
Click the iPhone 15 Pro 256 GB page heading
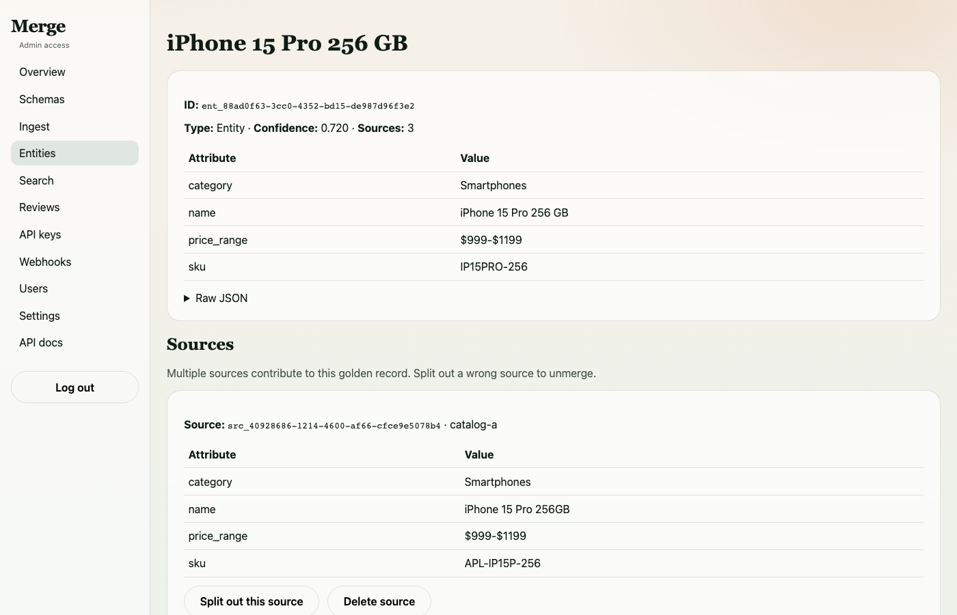click(x=287, y=43)
